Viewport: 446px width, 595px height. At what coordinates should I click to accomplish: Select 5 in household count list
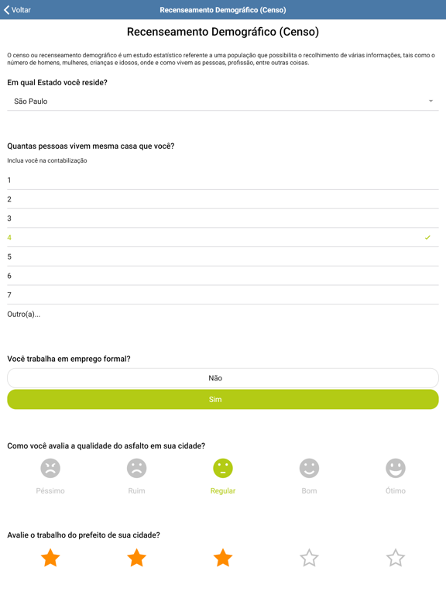tap(223, 256)
